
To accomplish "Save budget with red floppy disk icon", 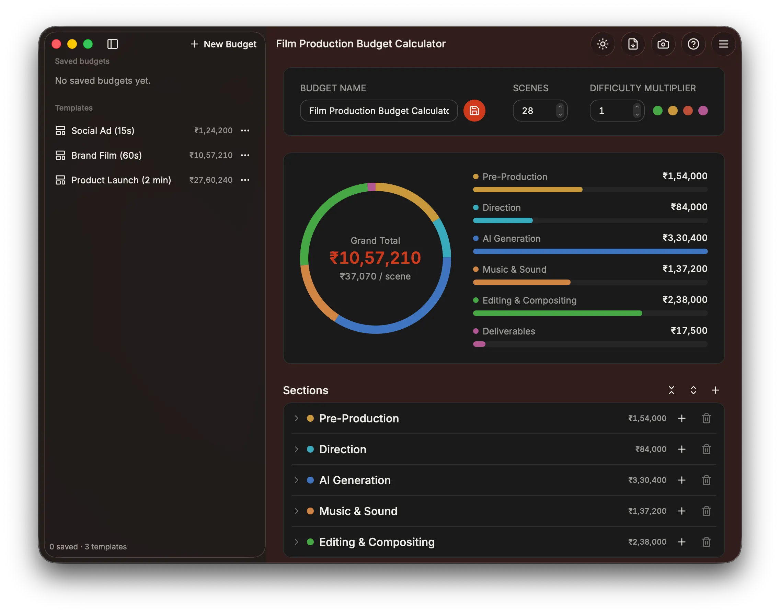I will pyautogui.click(x=474, y=111).
